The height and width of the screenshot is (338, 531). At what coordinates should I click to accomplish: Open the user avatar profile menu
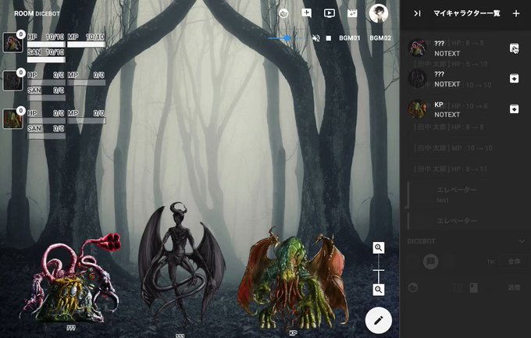pos(378,13)
